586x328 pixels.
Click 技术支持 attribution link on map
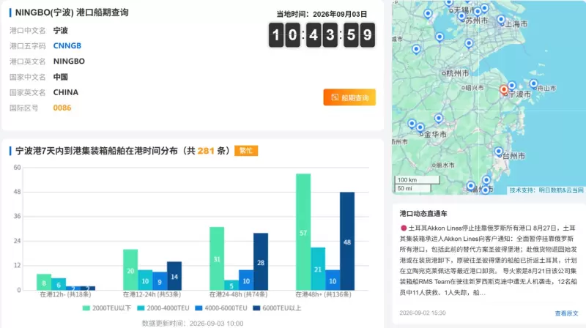click(x=546, y=190)
